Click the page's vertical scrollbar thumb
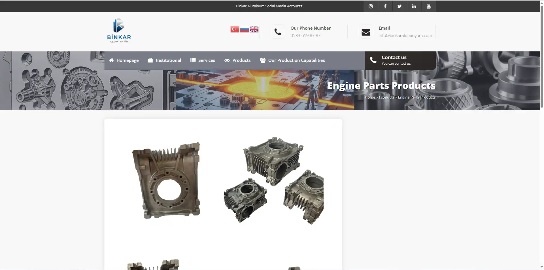The height and width of the screenshot is (270, 544). point(542,56)
